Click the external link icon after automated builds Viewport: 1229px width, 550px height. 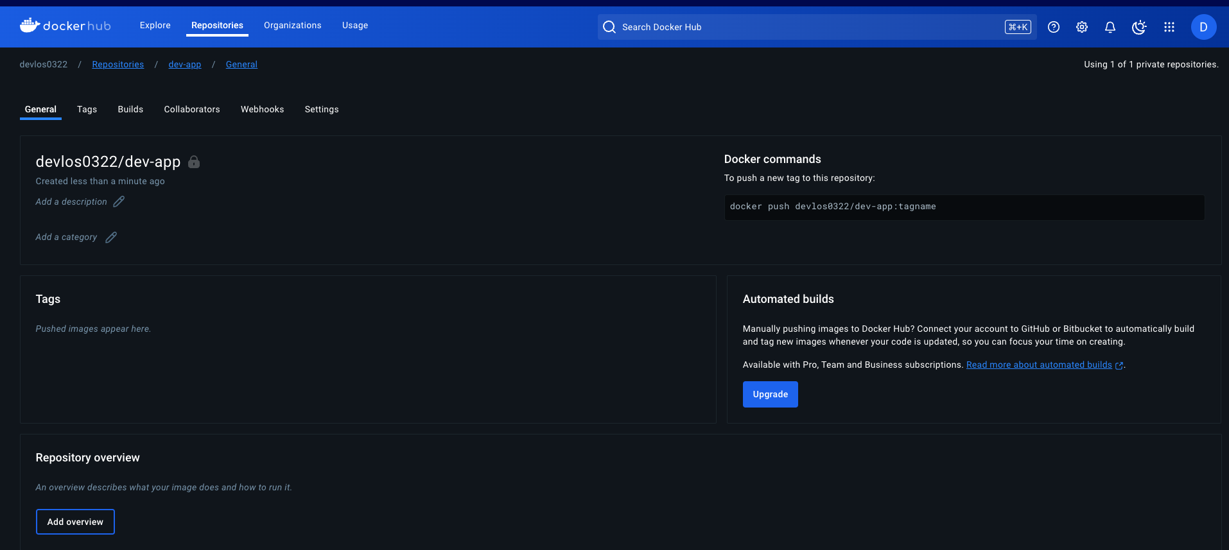click(1119, 365)
